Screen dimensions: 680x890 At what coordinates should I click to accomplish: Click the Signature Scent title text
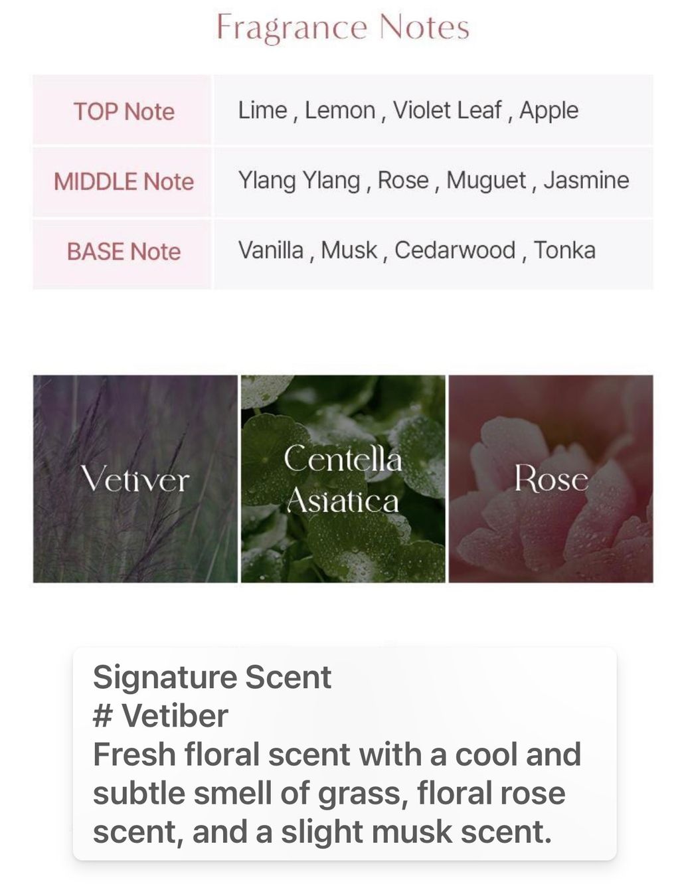click(x=212, y=677)
